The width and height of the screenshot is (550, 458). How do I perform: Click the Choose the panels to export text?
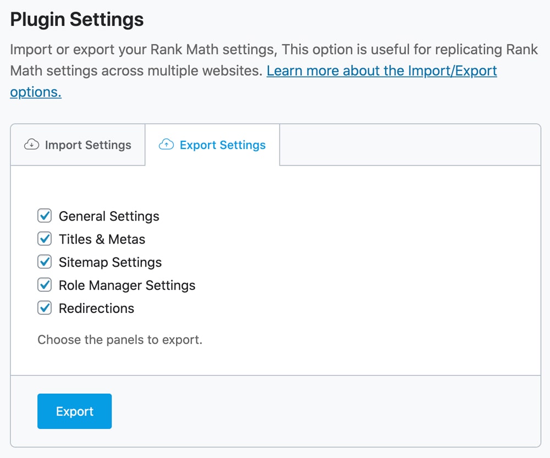click(120, 340)
